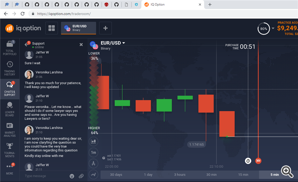Reload the page in browser

(23, 14)
